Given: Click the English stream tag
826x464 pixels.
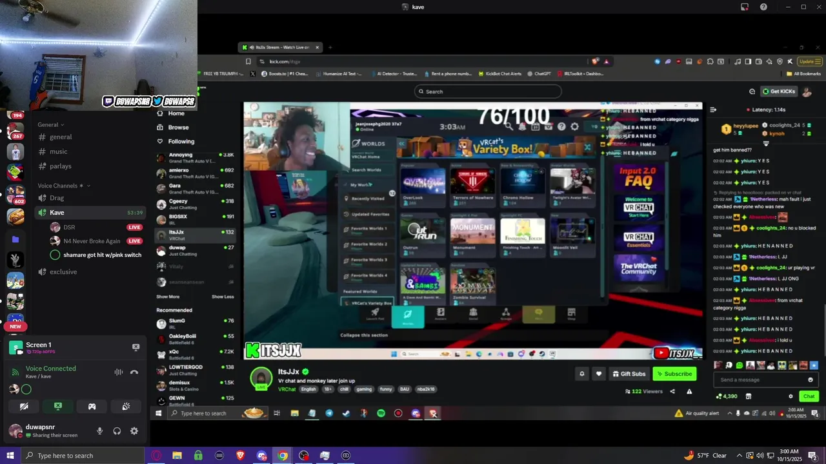Looking at the screenshot, I should point(308,389).
